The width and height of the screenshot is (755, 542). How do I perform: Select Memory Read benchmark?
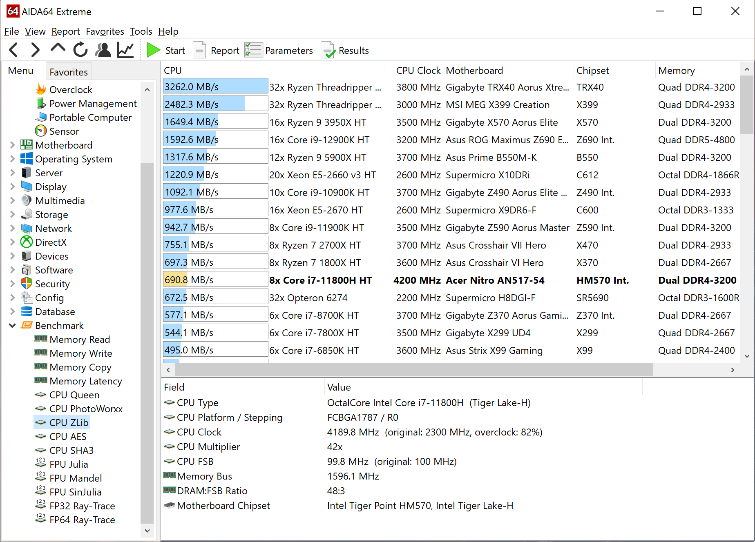click(x=79, y=339)
